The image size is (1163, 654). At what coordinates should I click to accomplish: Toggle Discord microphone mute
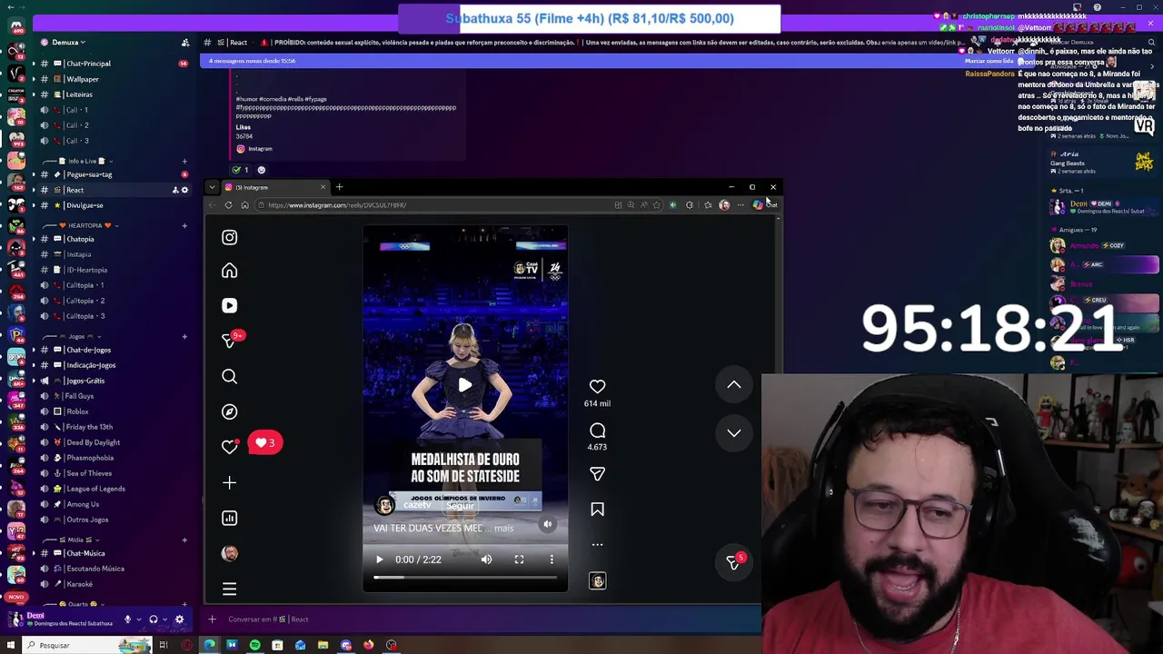click(x=127, y=619)
